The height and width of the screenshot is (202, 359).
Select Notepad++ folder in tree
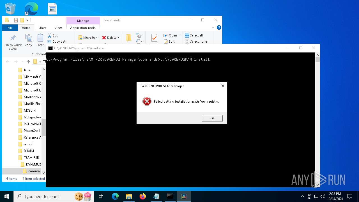29,117
